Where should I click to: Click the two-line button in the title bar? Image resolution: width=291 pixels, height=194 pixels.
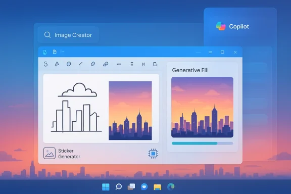pyautogui.click(x=210, y=52)
